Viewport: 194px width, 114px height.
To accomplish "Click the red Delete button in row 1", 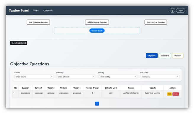I will coord(176,94).
